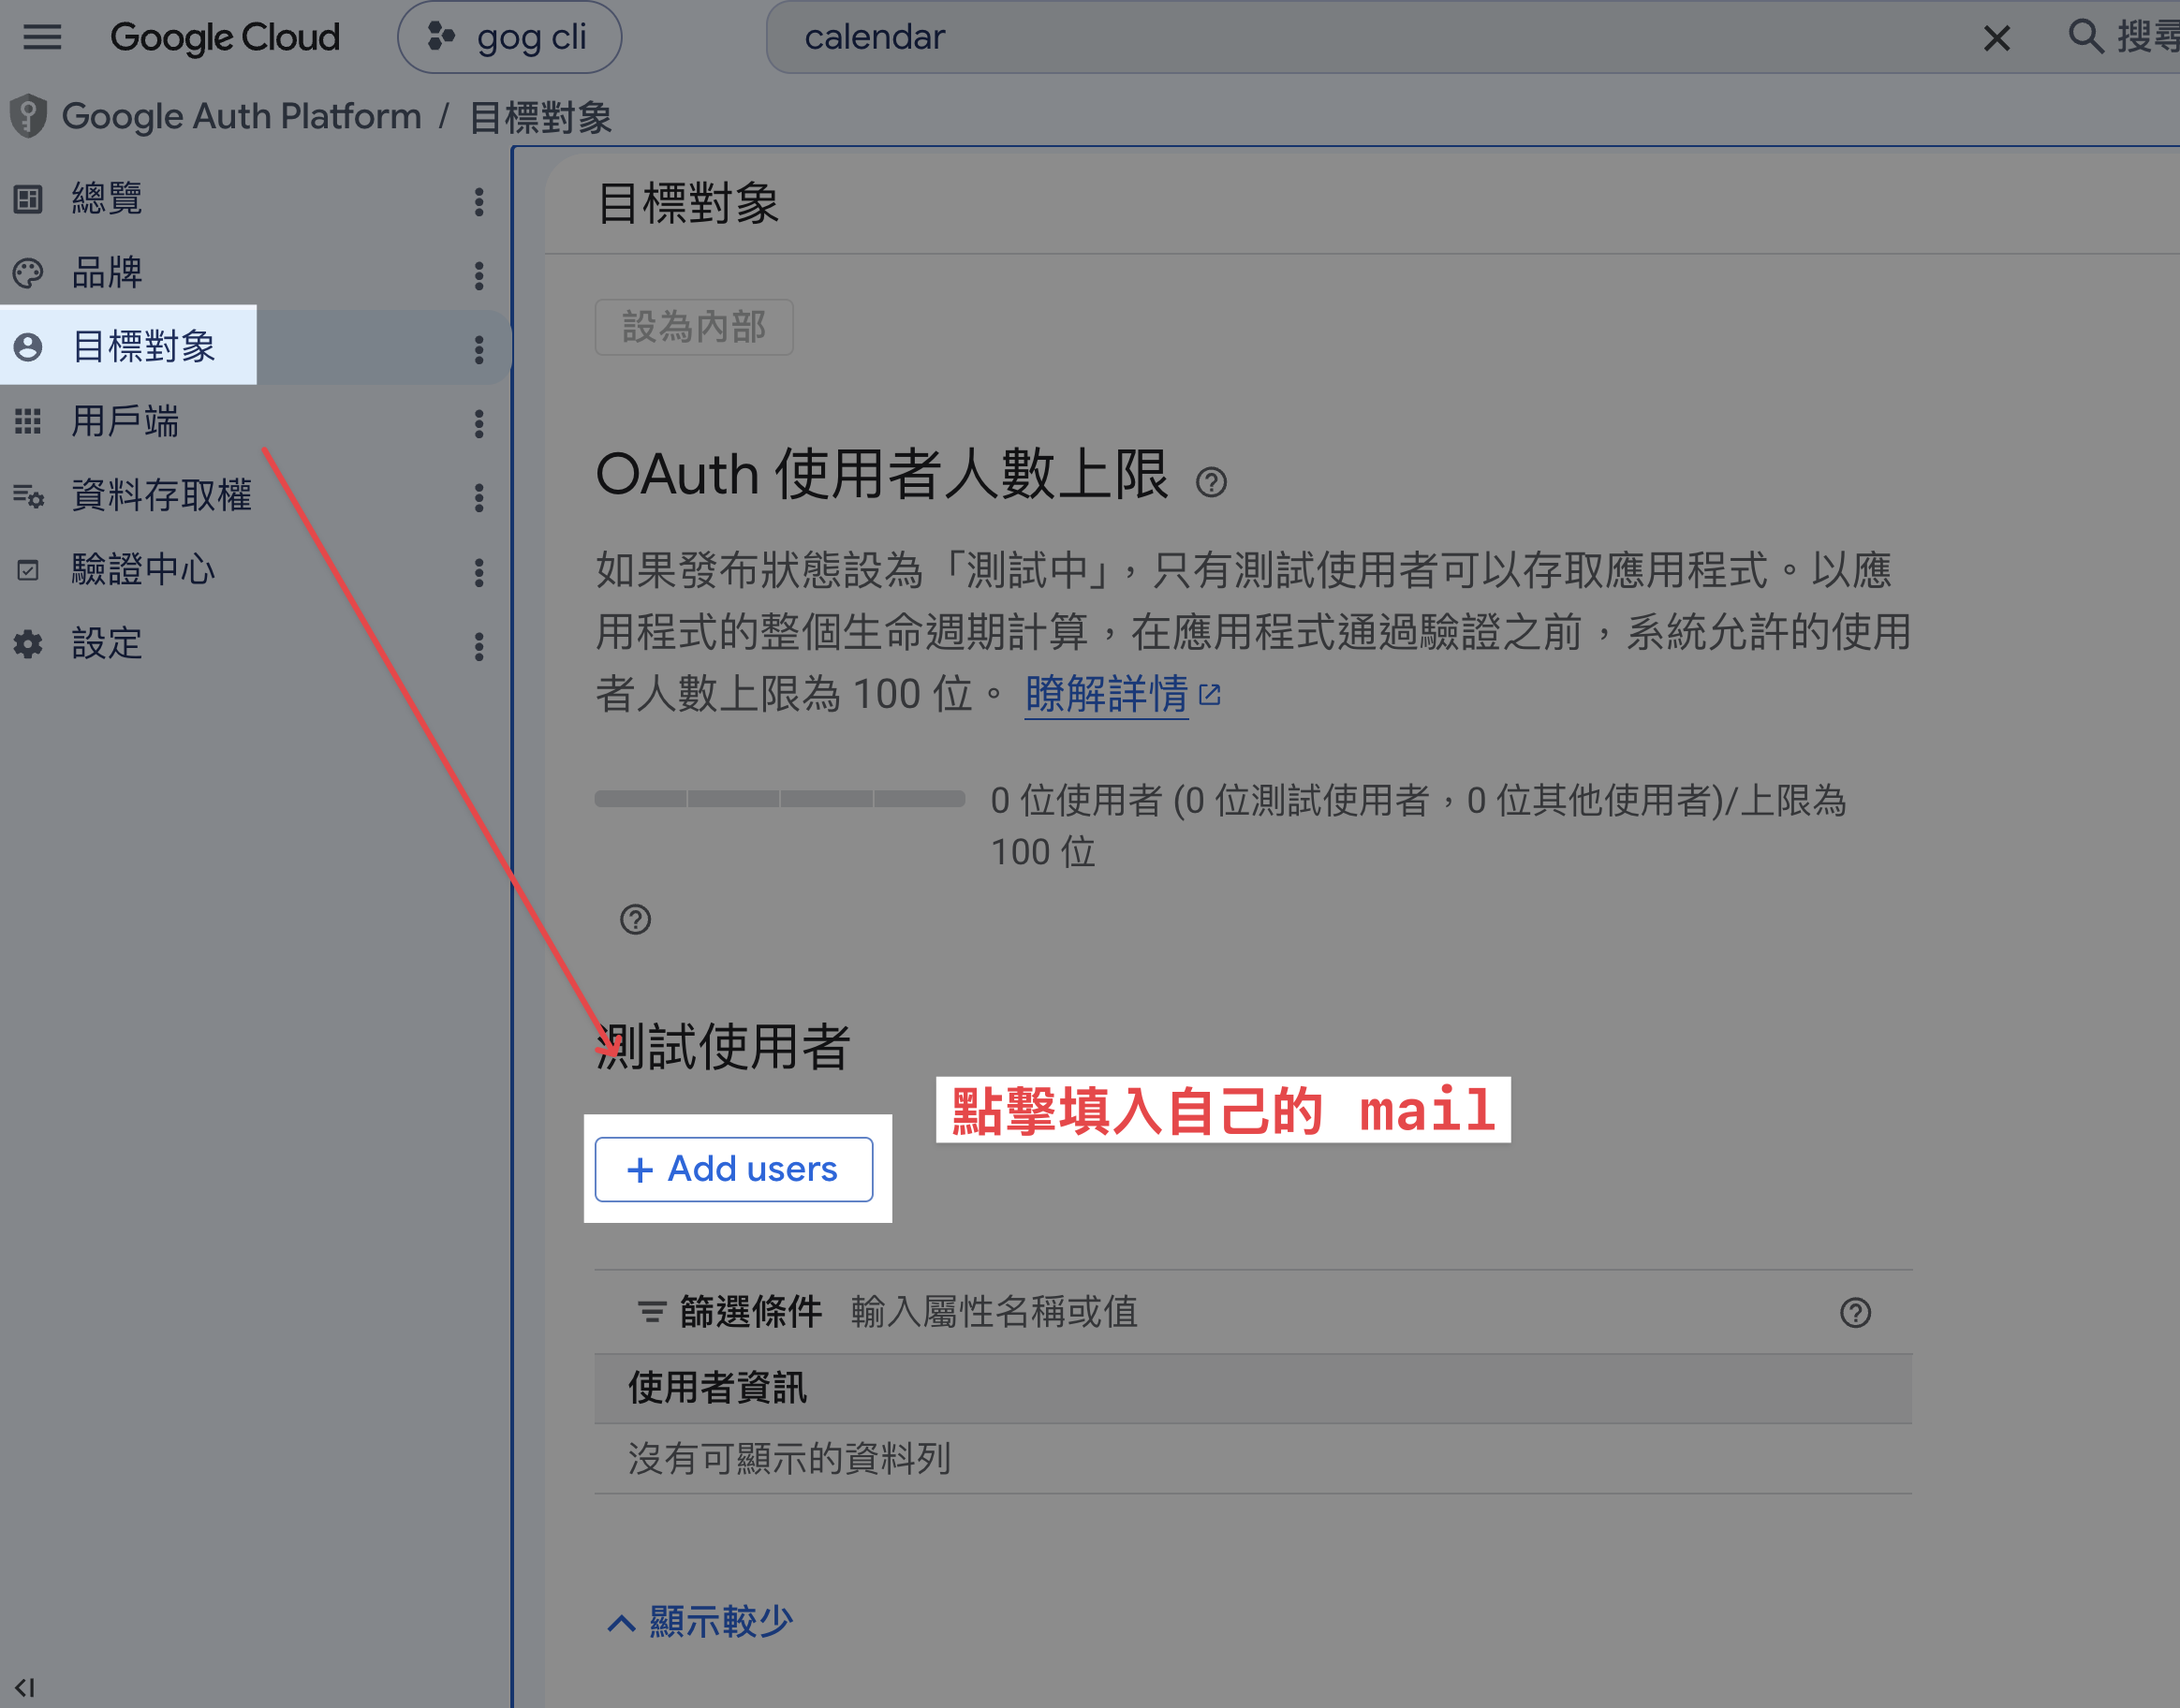
Task: Collapse the left sidebar panel
Action: [x=25, y=1688]
